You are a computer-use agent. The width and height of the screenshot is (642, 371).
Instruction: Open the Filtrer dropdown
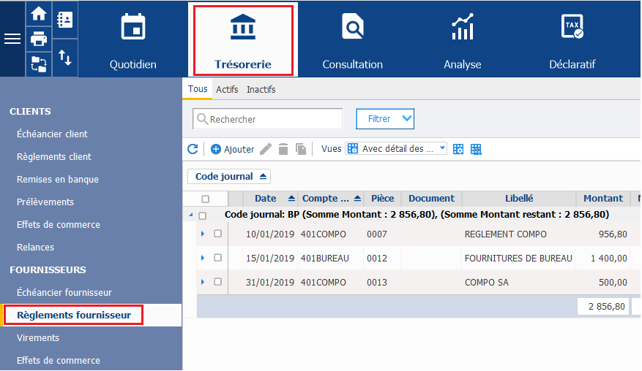pos(385,118)
